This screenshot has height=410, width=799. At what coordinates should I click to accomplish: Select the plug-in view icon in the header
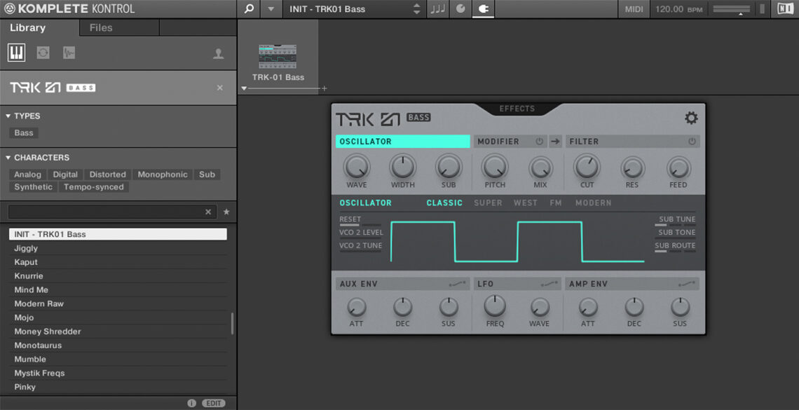point(483,9)
